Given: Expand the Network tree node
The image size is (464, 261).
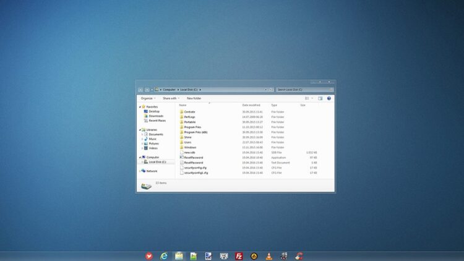Looking at the screenshot, I should pos(140,171).
